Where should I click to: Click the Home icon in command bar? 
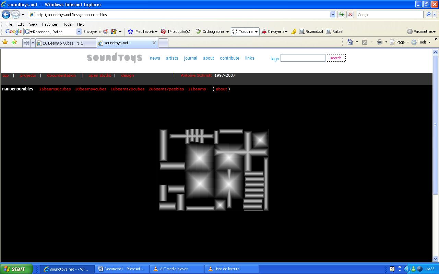click(x=350, y=42)
